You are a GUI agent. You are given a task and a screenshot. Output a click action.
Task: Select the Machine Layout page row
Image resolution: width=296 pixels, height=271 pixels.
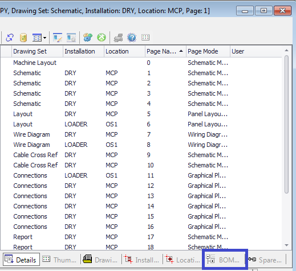click(x=141, y=63)
